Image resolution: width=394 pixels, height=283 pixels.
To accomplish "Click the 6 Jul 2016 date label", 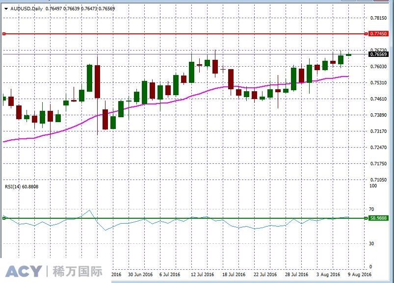I will (x=170, y=275).
